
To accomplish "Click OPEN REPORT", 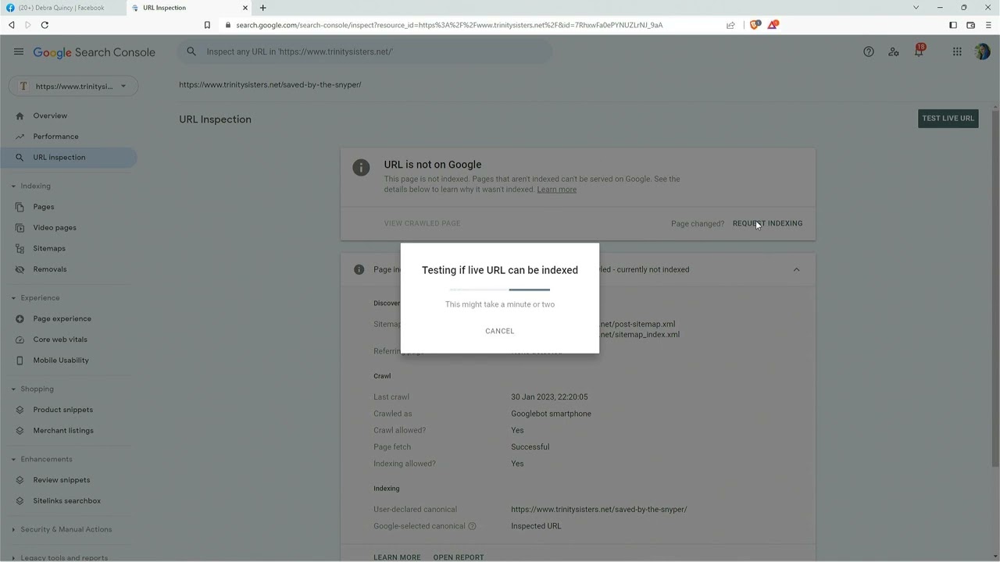I will point(459,557).
